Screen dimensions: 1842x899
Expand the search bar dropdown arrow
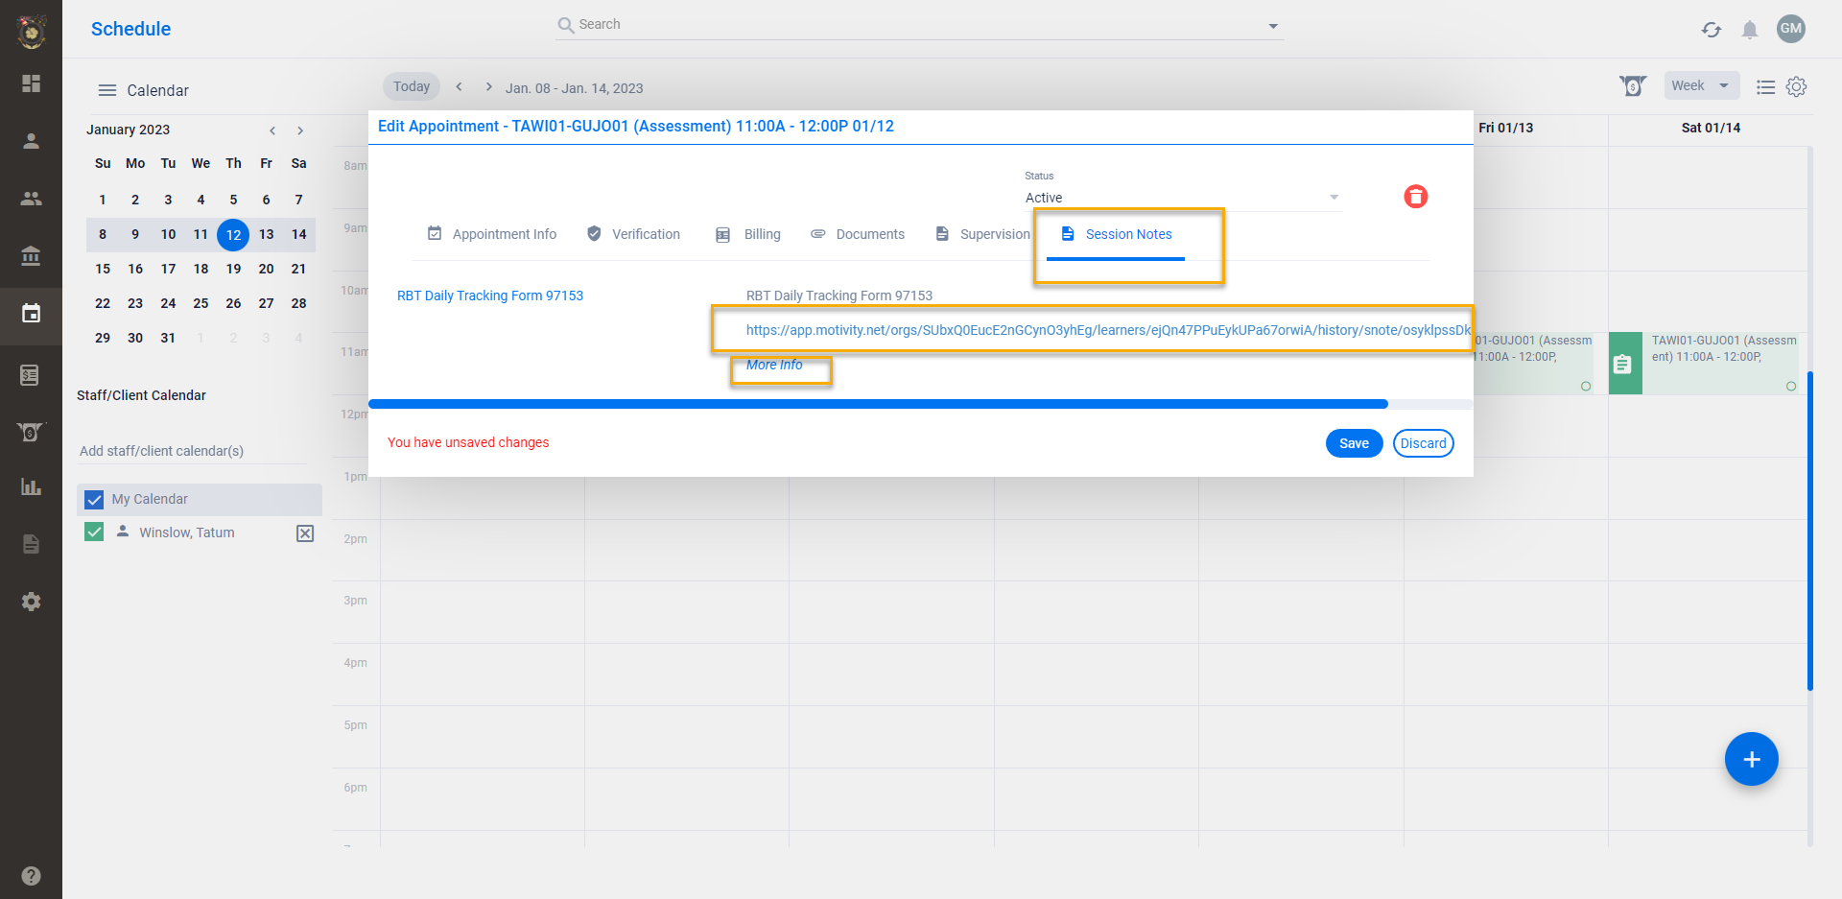click(x=1272, y=25)
